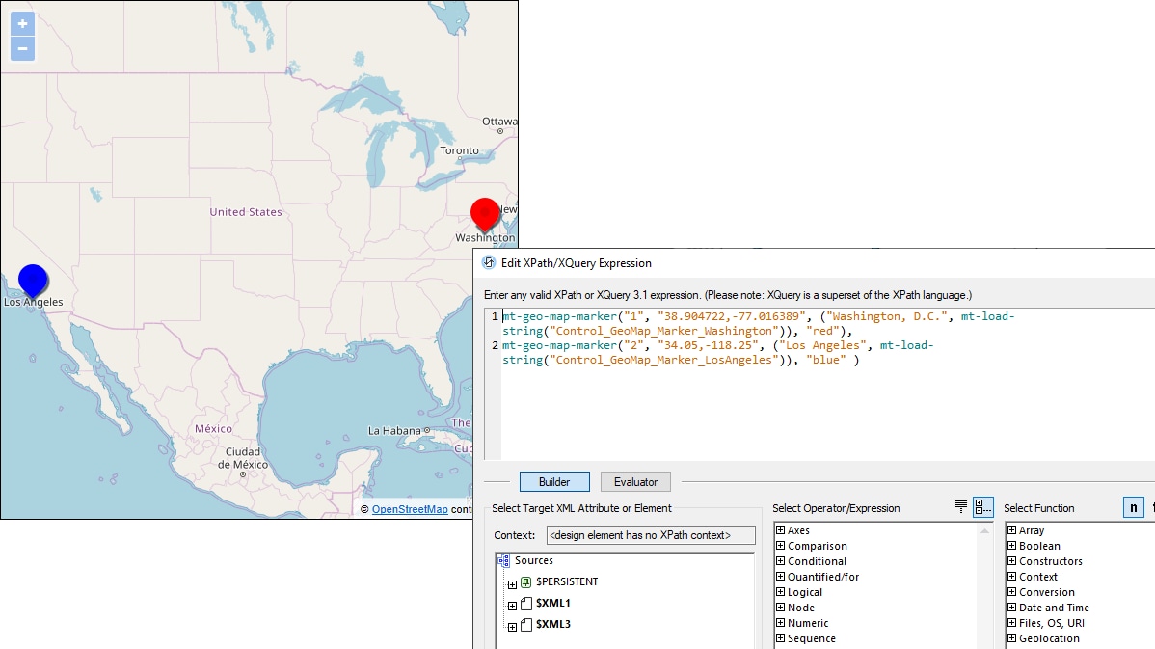Switch to the Evaluator tab
The image size is (1155, 649).
click(635, 482)
